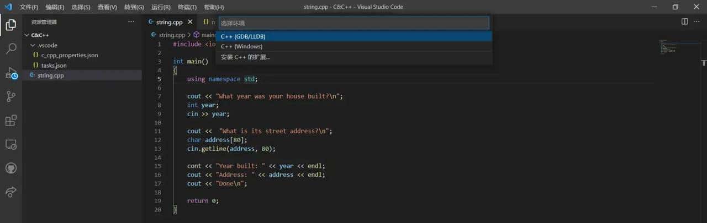Screen dimensions: 707x223
Task: Click line number 20 in gutter
Action: point(158,209)
